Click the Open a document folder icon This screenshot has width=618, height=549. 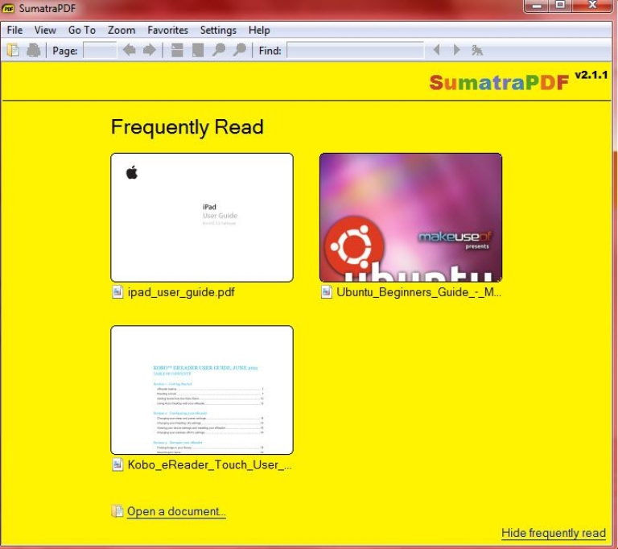[117, 510]
